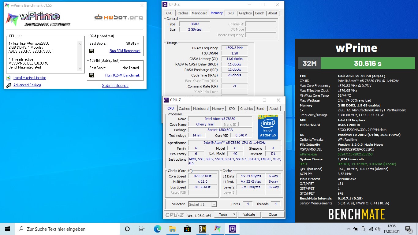Click the green 30.616 s score bar in BenchMate

coord(368,64)
